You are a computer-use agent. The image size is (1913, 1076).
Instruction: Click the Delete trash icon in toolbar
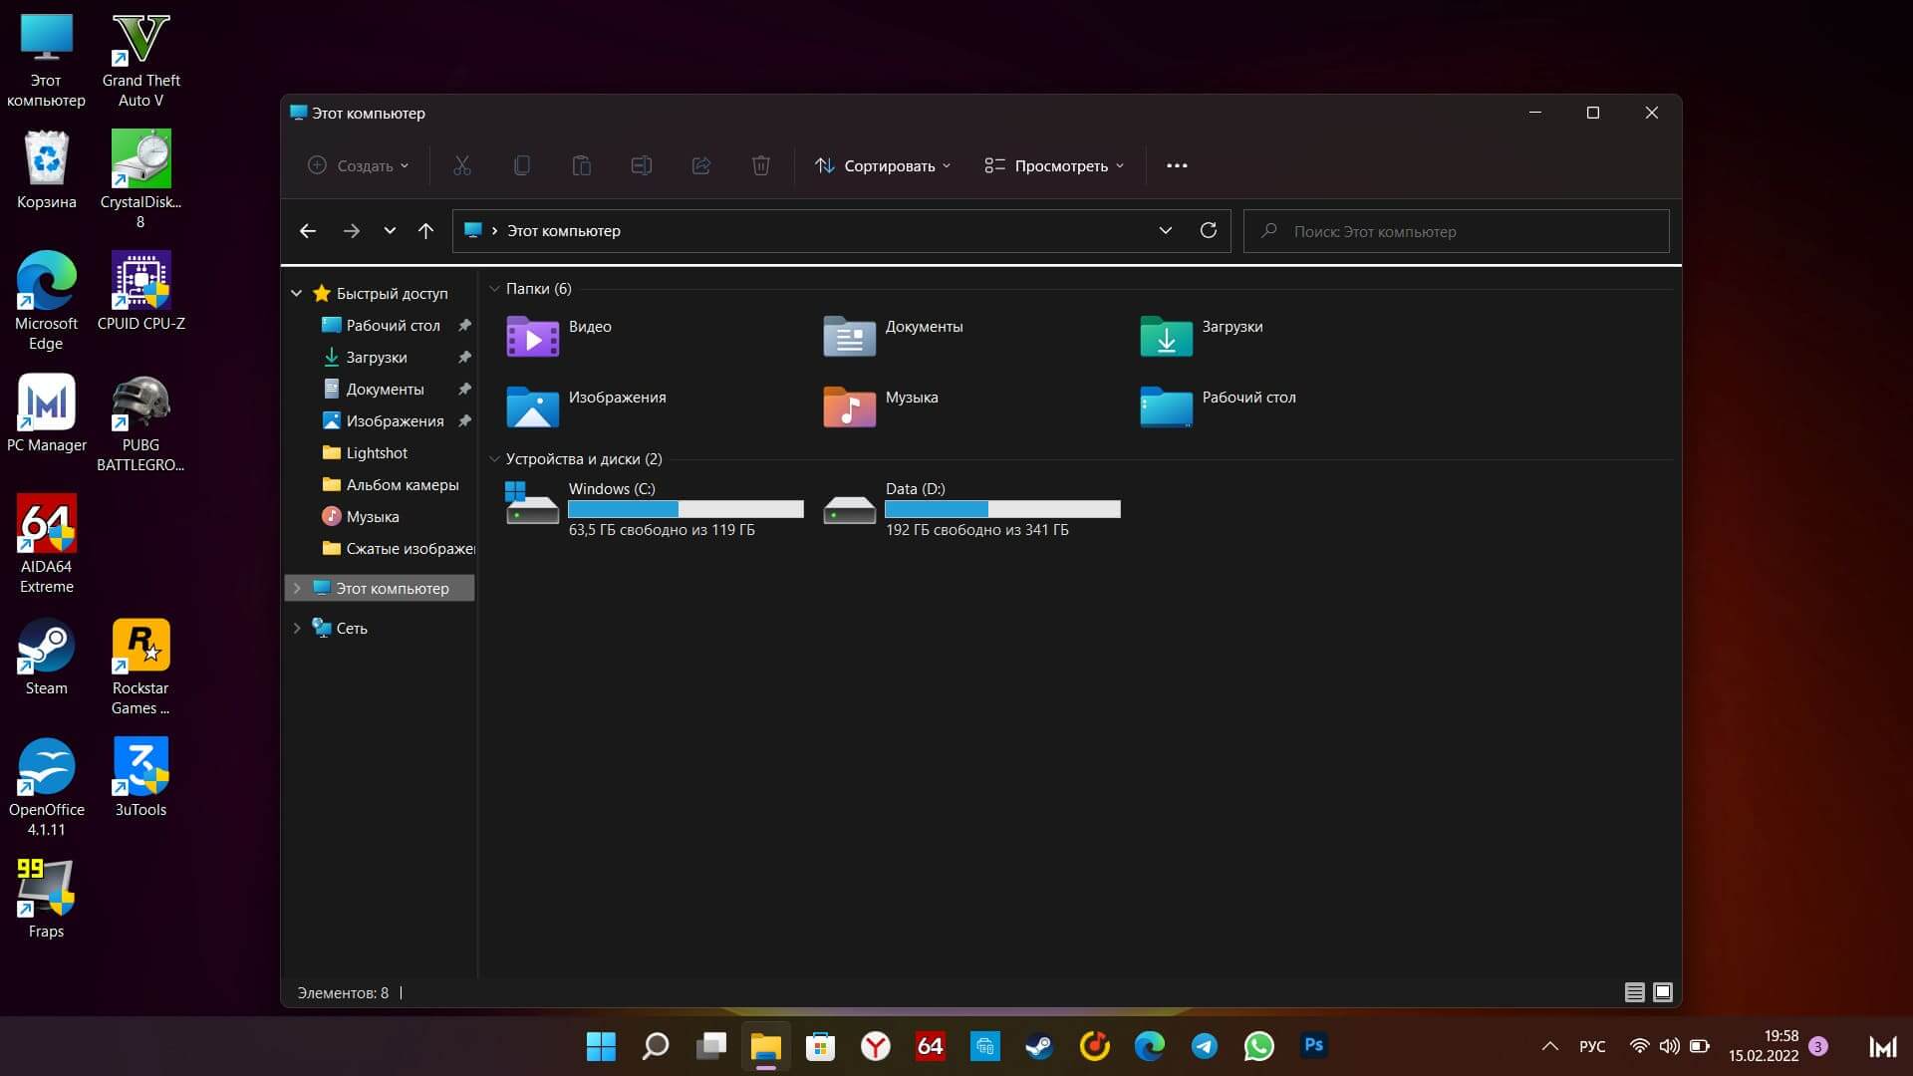[760, 165]
